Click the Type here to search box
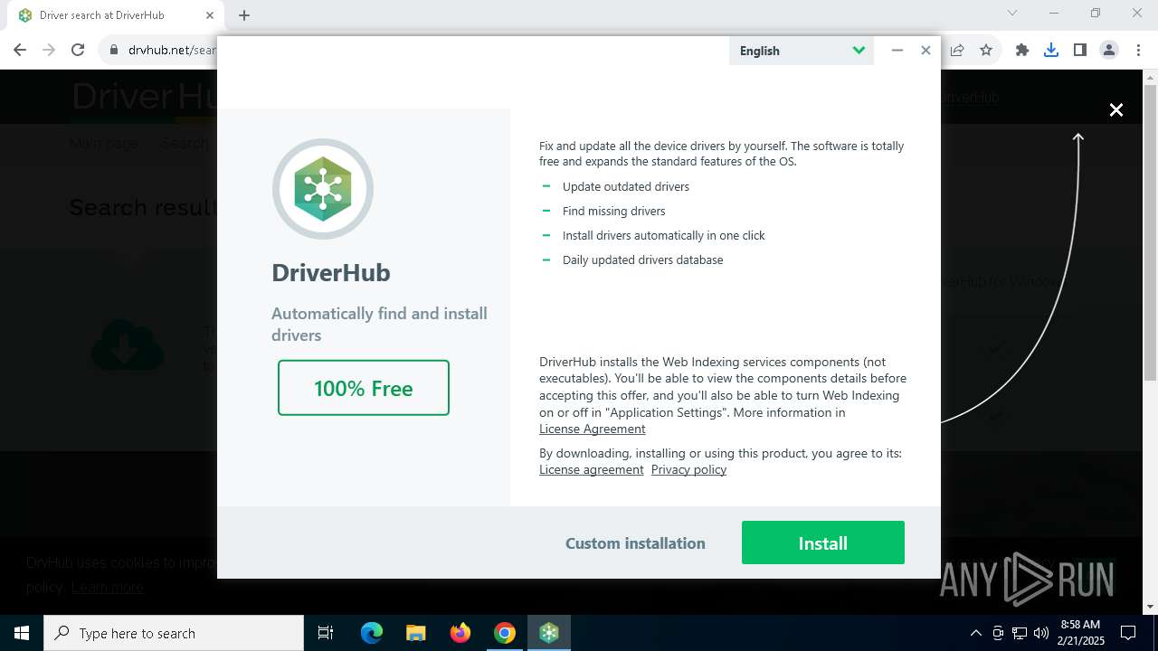The height and width of the screenshot is (651, 1158). pyautogui.click(x=174, y=633)
